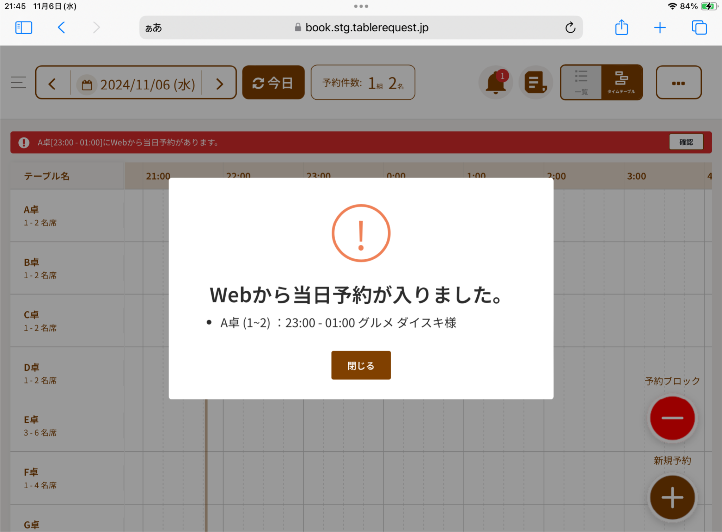Open the three-dot more menu
Screen dimensions: 722x532
click(x=679, y=82)
